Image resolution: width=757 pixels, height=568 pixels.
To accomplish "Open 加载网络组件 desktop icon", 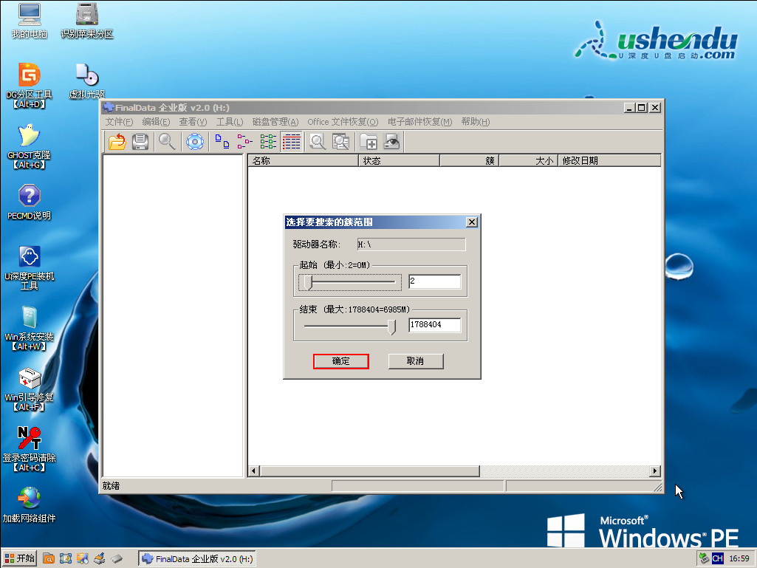I will click(30, 504).
